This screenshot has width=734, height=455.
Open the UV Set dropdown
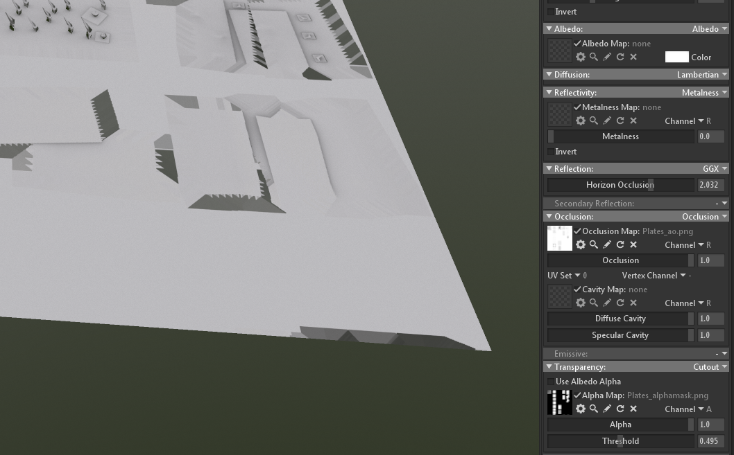567,276
